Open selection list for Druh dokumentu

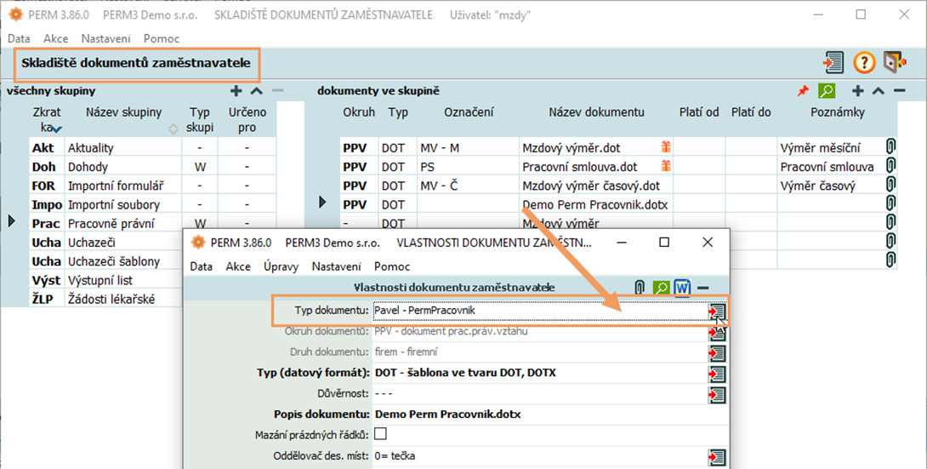(717, 353)
